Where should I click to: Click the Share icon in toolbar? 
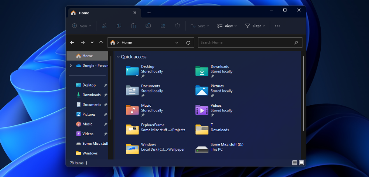click(163, 26)
